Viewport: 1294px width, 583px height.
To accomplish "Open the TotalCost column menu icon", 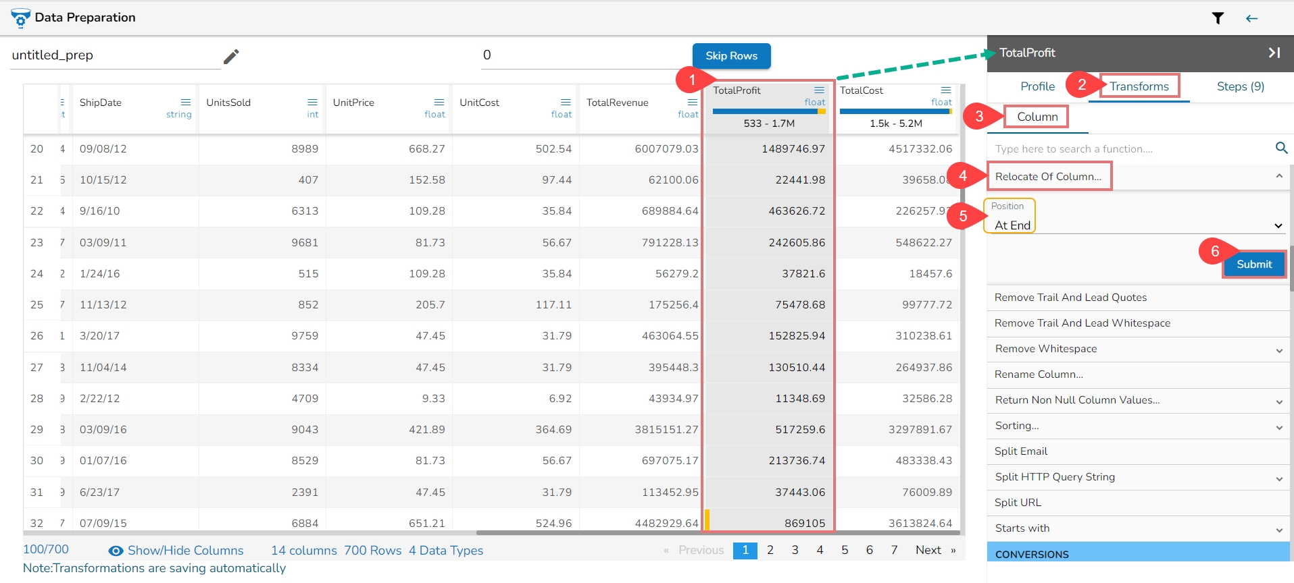I will (946, 90).
